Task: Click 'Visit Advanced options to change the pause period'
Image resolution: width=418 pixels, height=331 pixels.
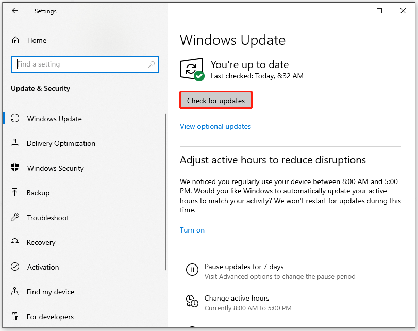Action: pos(280,276)
